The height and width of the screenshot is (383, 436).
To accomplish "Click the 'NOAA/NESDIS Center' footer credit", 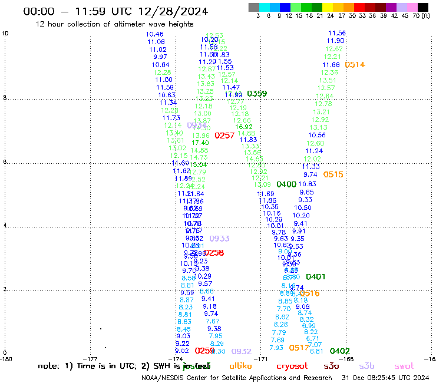I will (x=237, y=378).
